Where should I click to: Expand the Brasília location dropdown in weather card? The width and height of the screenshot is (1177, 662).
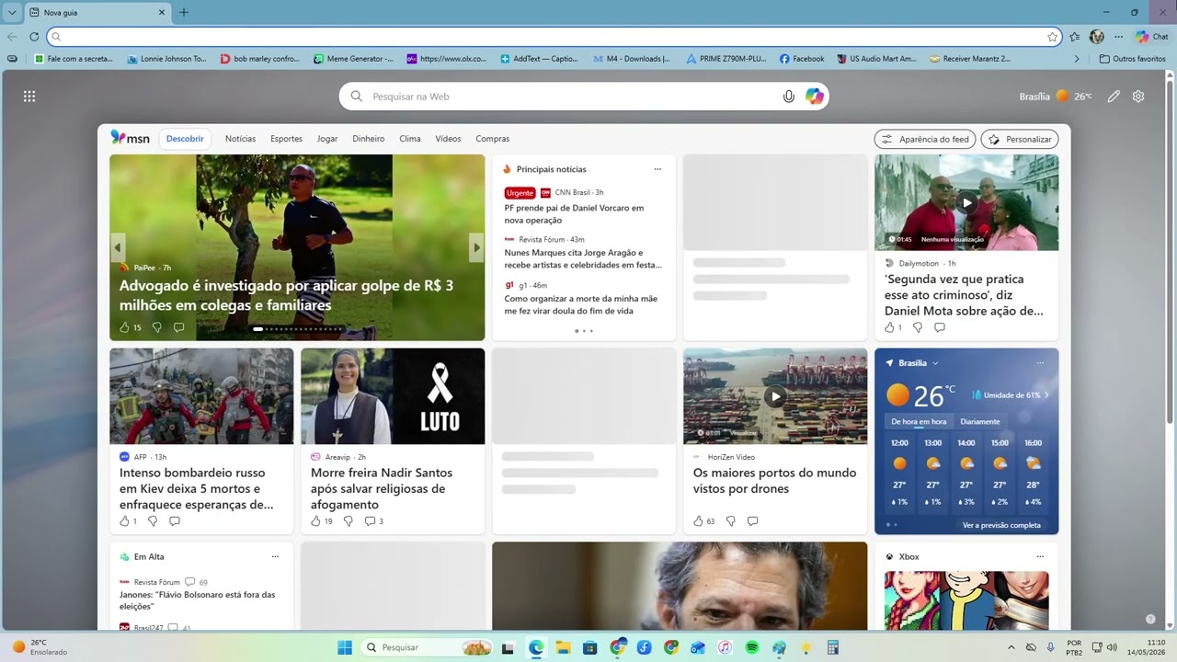[x=935, y=363]
